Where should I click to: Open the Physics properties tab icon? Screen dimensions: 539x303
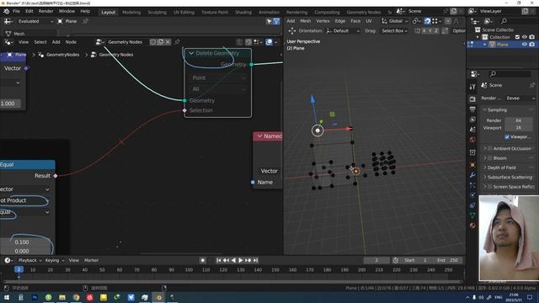coord(472,195)
